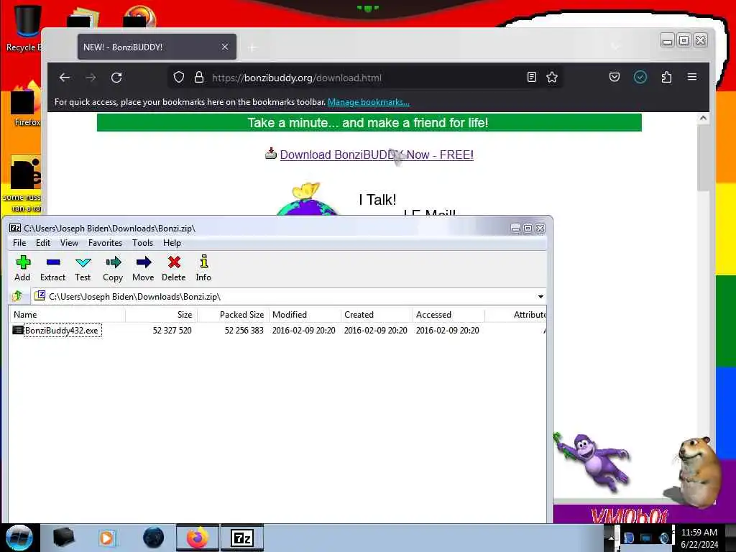
Task: Open the File menu in 7-Zip
Action: click(x=19, y=243)
